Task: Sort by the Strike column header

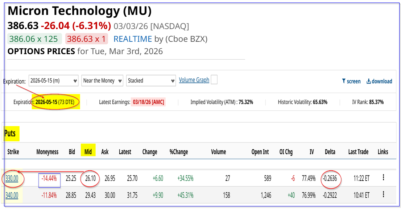Action: point(13,152)
